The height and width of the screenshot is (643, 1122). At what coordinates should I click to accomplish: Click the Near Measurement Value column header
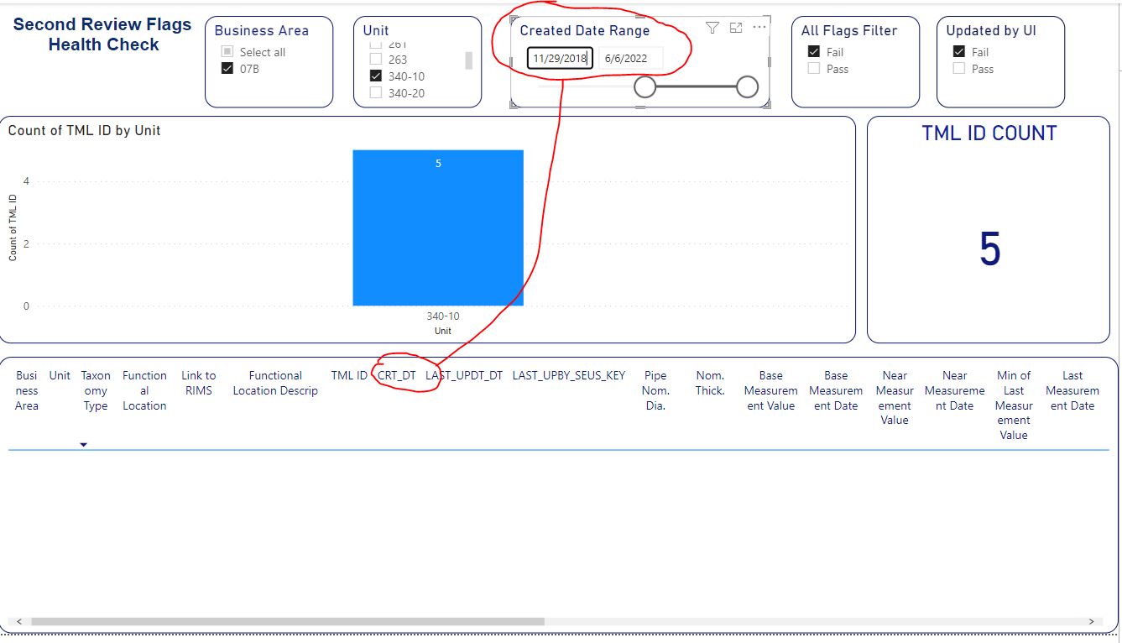point(895,398)
